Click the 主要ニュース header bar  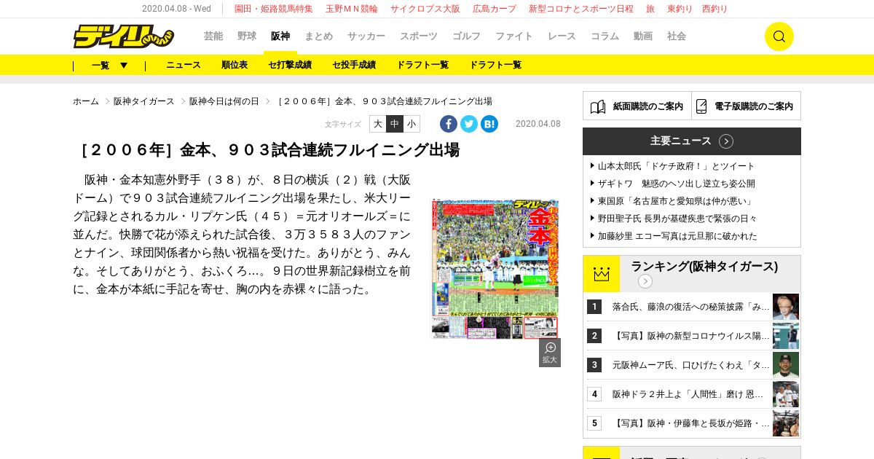692,141
